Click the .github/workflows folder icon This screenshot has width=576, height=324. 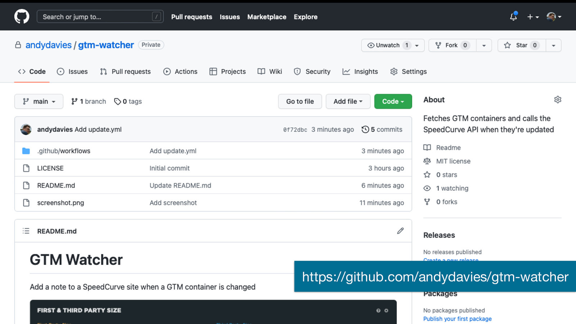point(26,151)
